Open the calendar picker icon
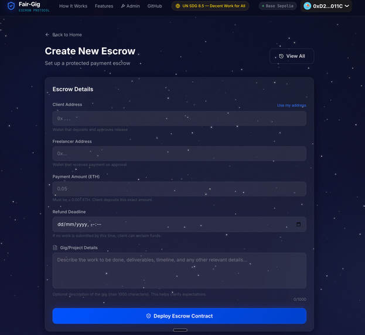This screenshot has height=335, width=365. tap(298, 224)
